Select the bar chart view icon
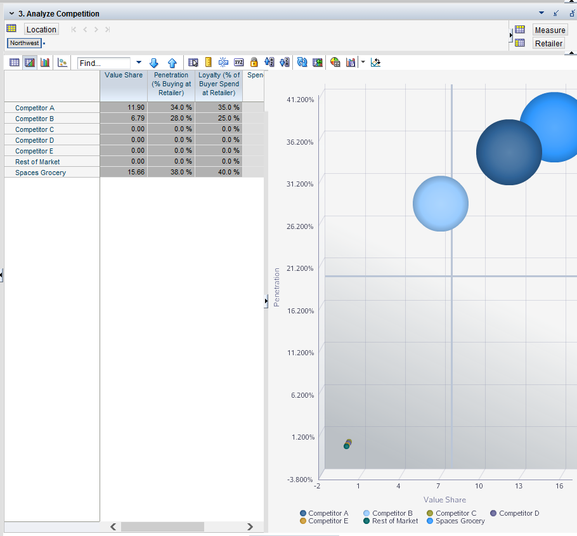The image size is (577, 536). pos(45,62)
